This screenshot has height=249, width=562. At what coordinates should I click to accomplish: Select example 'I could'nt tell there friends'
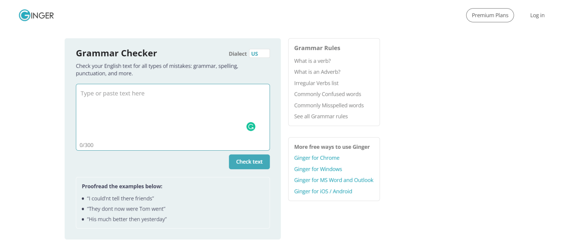click(121, 198)
